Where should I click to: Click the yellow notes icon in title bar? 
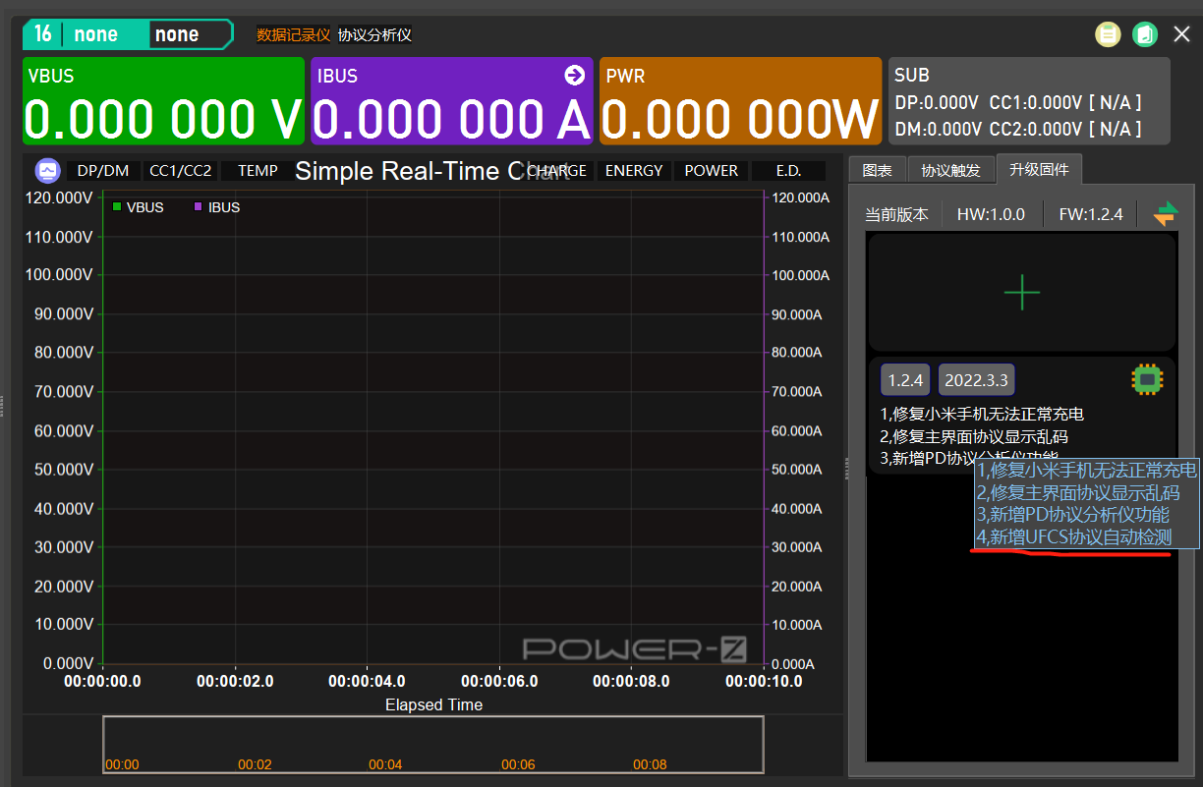click(x=1108, y=34)
